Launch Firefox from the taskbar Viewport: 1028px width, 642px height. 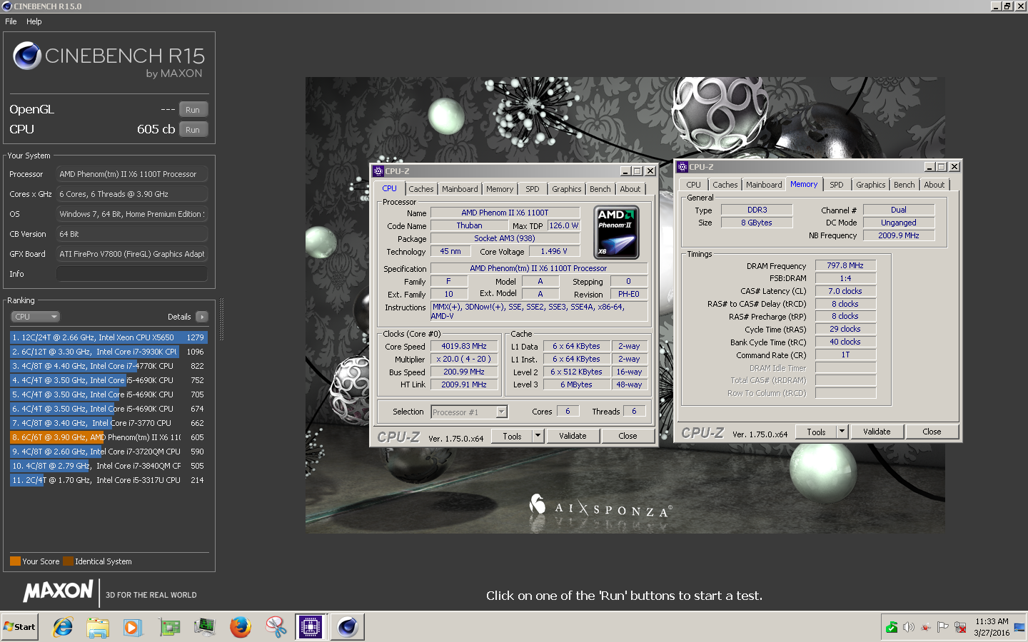[241, 627]
